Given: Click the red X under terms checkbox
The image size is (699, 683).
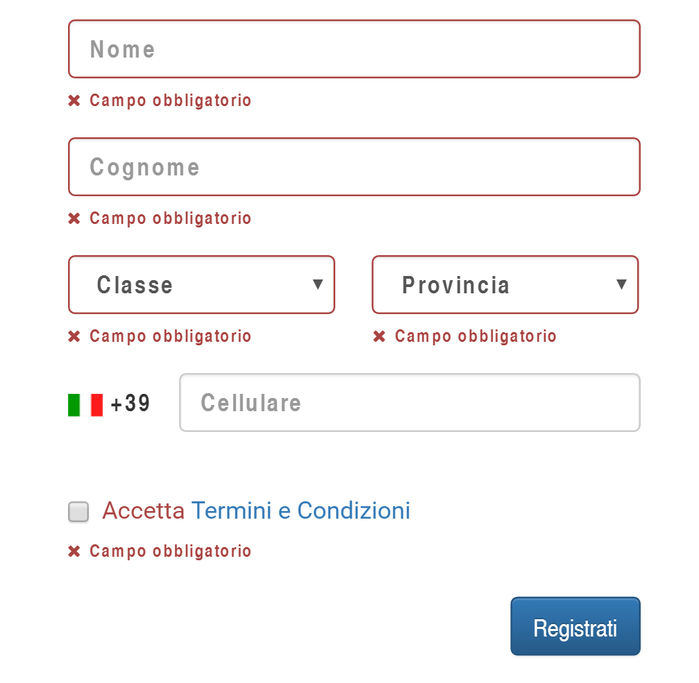Looking at the screenshot, I should (x=74, y=551).
